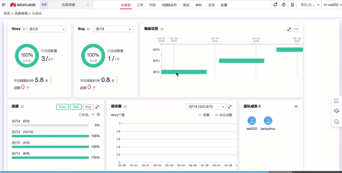Click the 仪表盘 breadcrumb text
Image resolution: width=342 pixels, height=173 pixels.
pos(37,13)
